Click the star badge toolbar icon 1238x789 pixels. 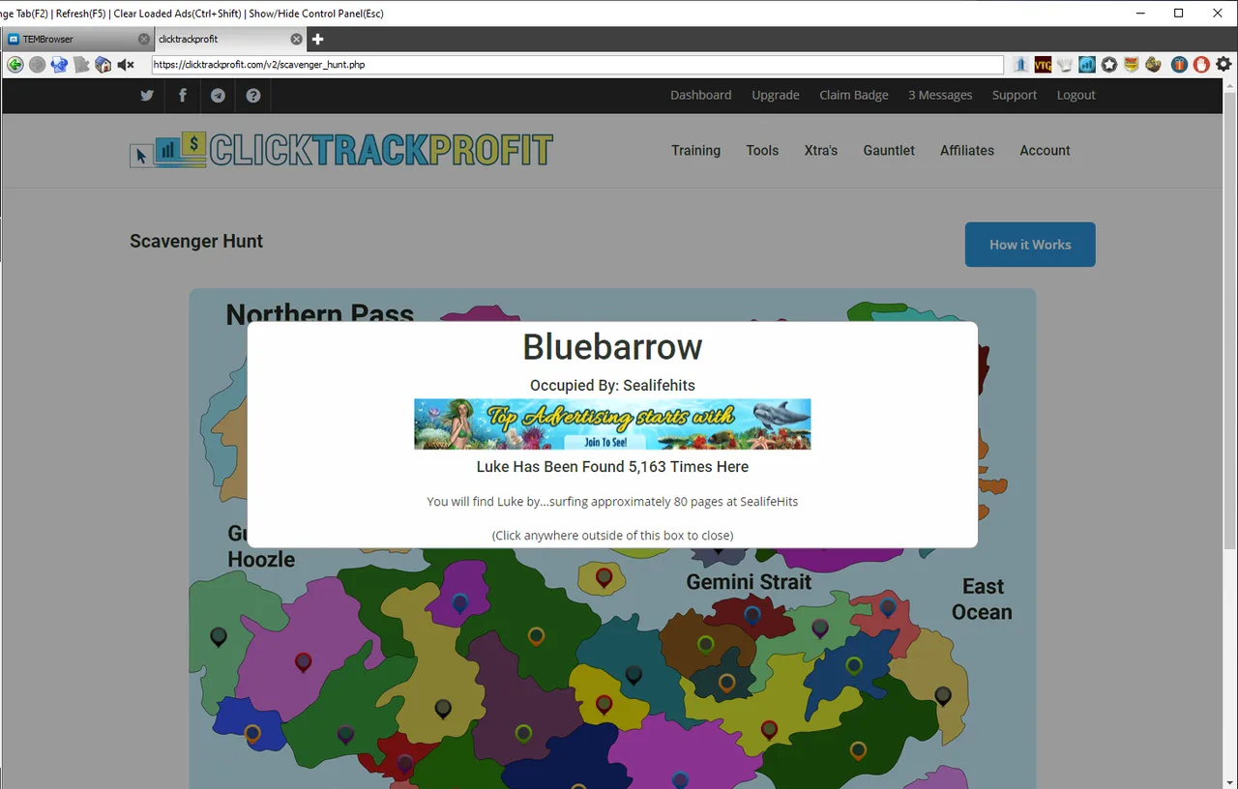coord(1109,65)
